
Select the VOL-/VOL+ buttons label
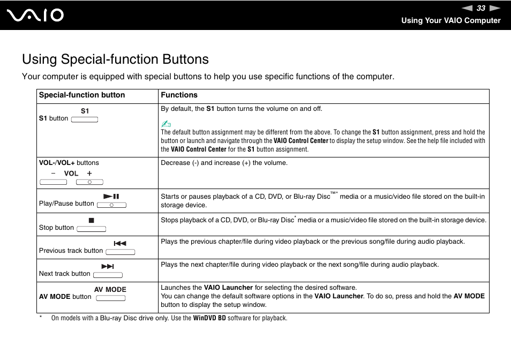tap(69, 163)
